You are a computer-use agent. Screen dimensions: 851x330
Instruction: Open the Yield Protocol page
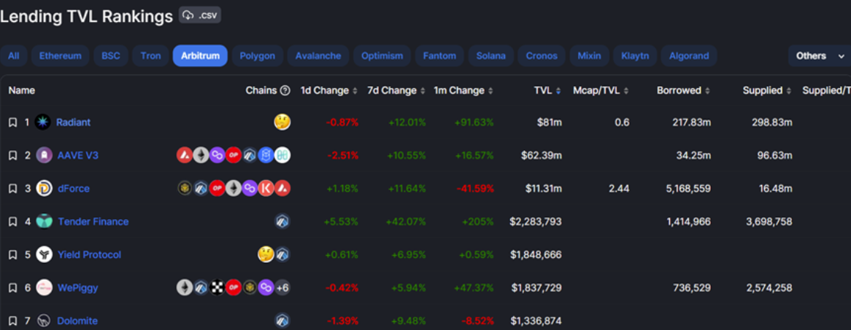[89, 255]
